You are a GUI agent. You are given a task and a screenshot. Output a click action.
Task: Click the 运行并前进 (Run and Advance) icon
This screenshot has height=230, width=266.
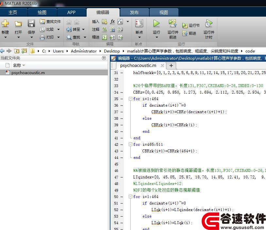click(173, 23)
